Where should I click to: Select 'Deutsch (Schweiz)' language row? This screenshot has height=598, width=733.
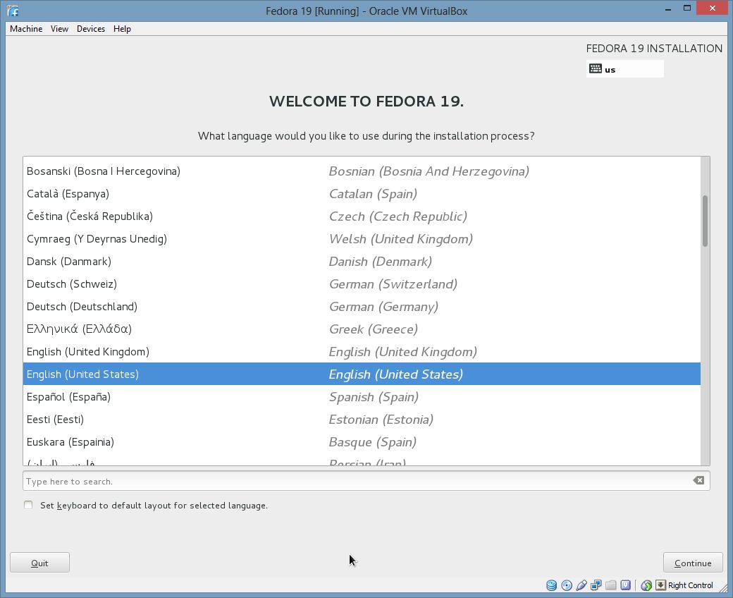(362, 283)
